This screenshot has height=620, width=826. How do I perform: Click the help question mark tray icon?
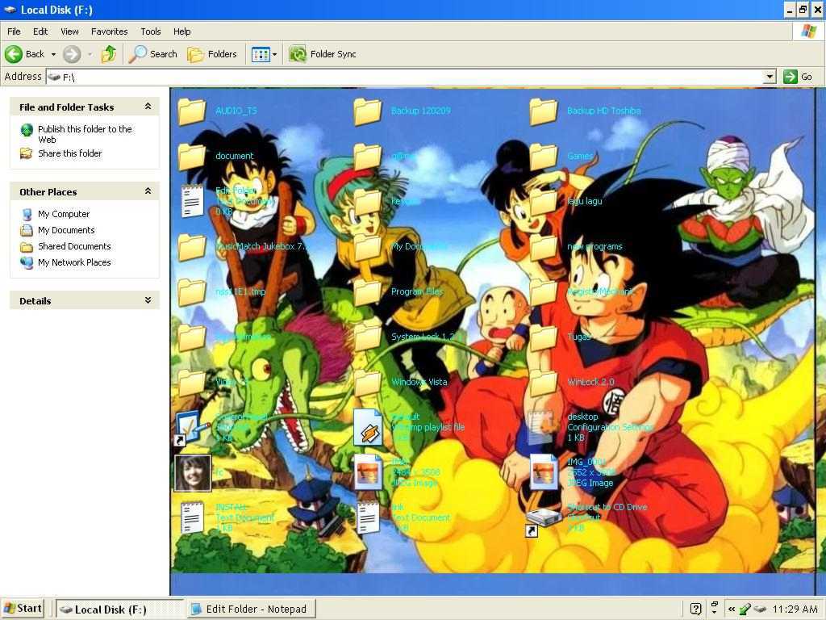(695, 609)
